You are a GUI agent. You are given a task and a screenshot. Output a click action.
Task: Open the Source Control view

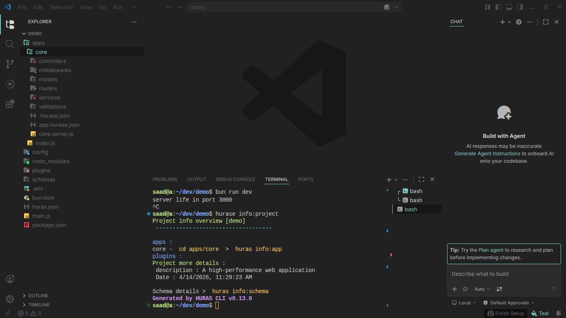(10, 64)
